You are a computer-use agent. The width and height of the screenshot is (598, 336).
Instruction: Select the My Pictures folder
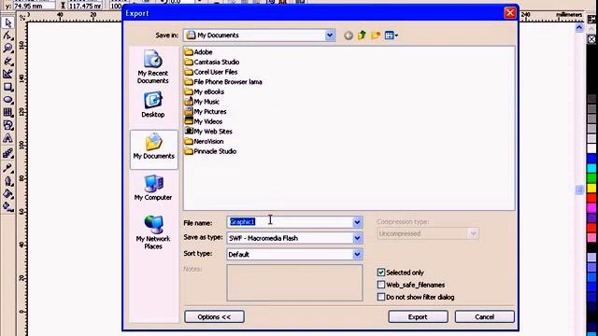click(206, 112)
